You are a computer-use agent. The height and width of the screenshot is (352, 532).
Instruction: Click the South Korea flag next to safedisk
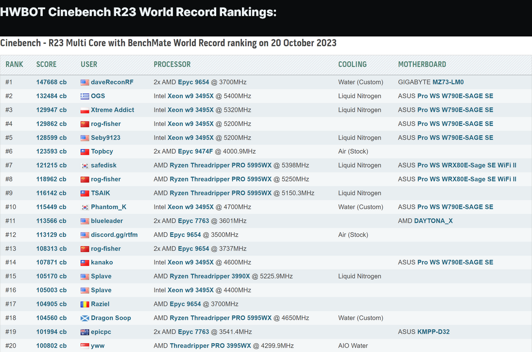85,165
